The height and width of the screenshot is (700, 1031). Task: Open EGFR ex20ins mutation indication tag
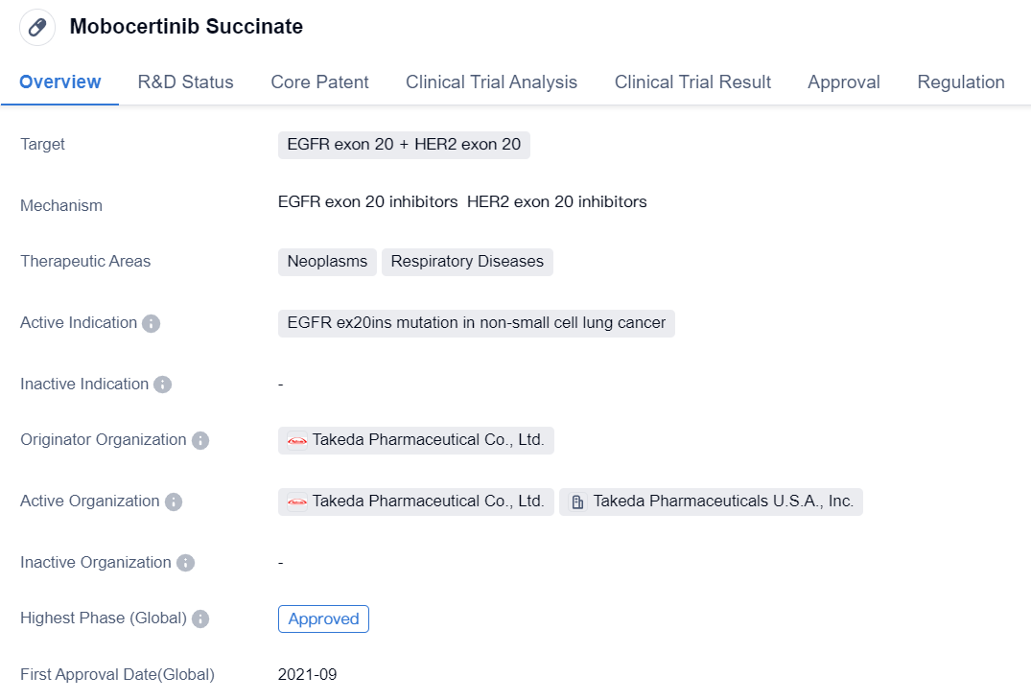point(476,323)
